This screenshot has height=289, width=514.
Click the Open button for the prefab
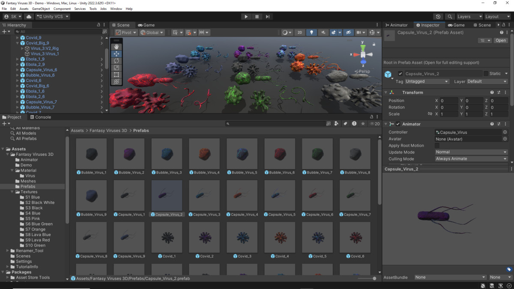[501, 40]
